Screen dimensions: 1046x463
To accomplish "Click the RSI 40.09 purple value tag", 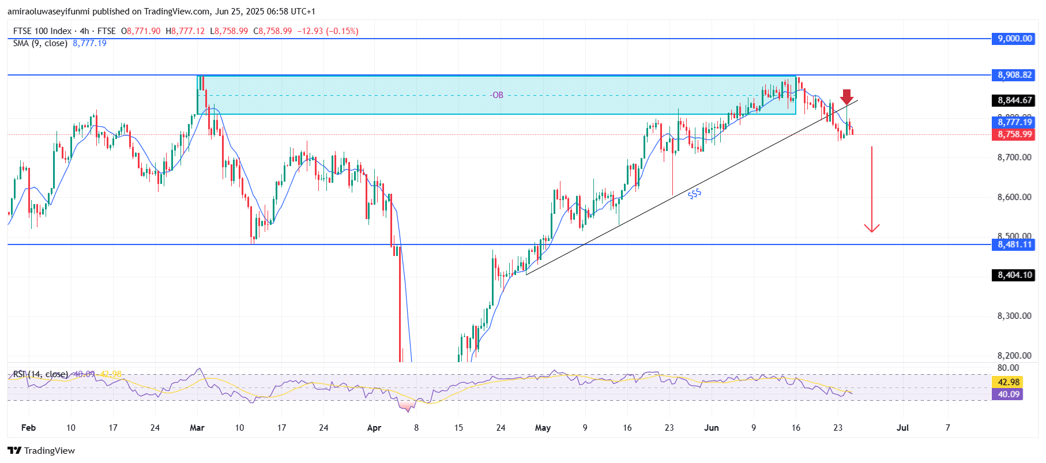I will [1007, 394].
